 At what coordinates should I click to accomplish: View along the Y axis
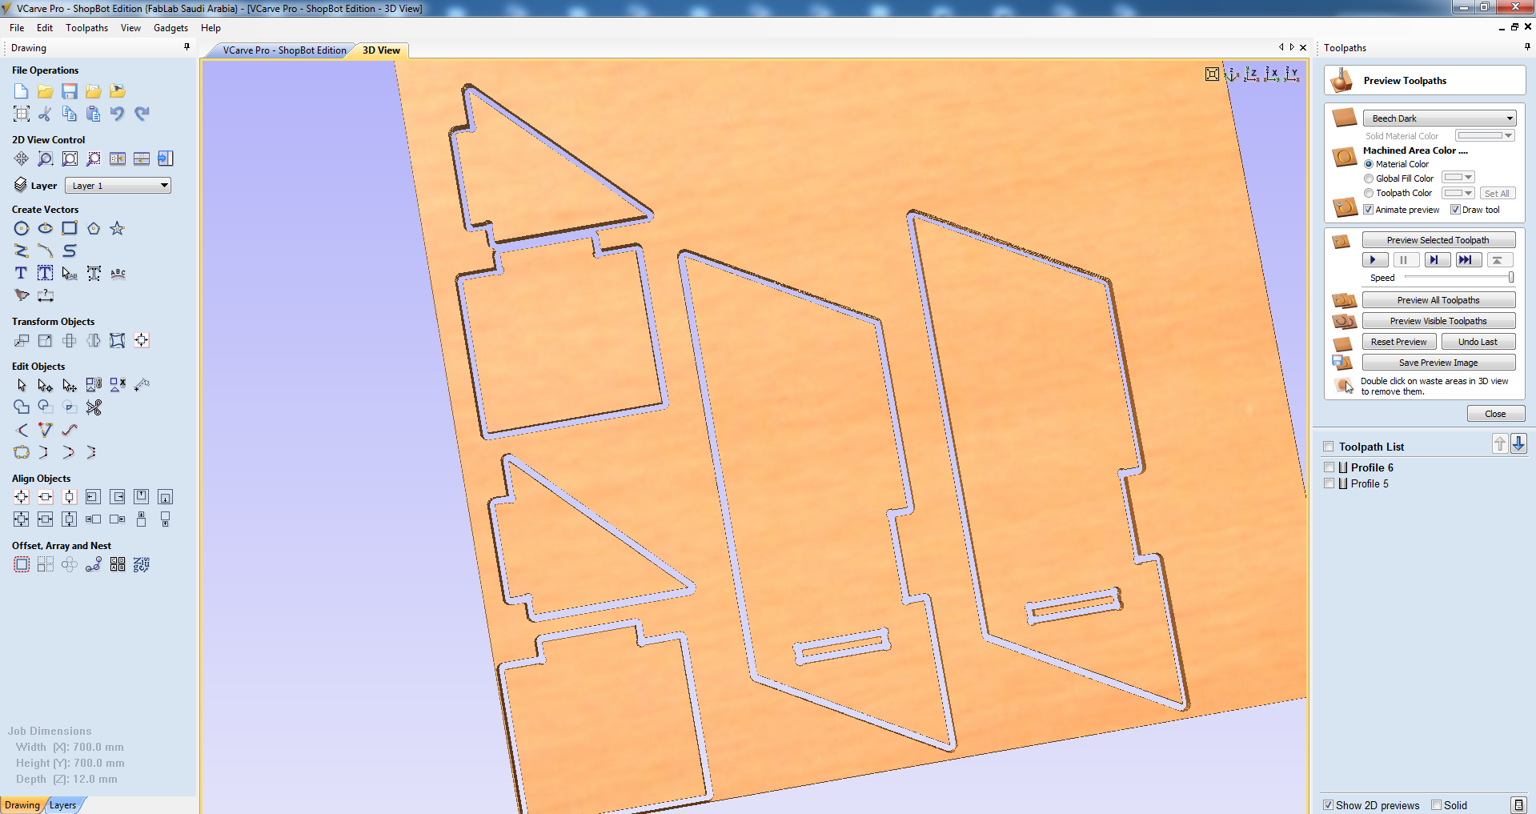point(1292,74)
